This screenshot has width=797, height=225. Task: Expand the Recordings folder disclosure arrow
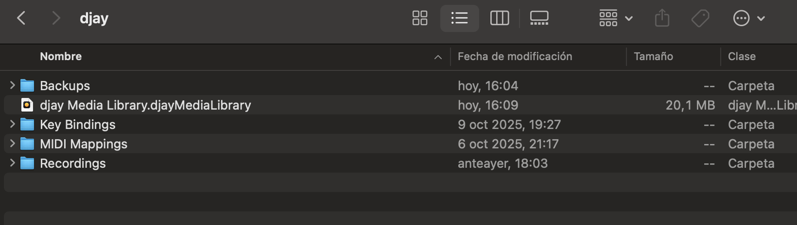pos(13,163)
